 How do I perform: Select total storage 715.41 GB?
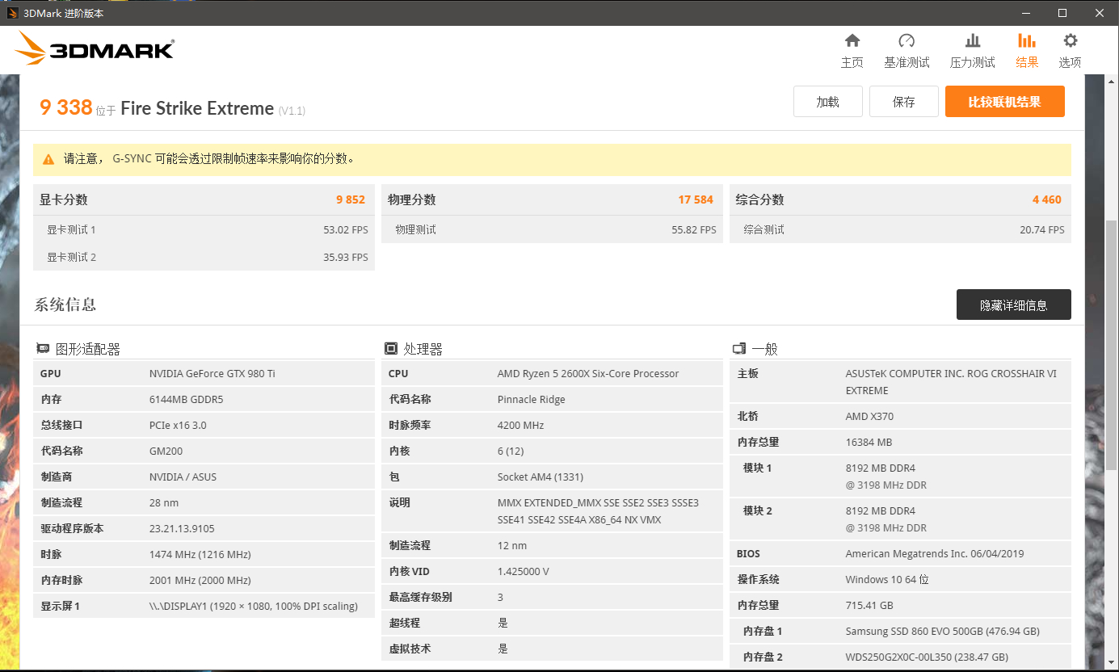[x=869, y=605]
